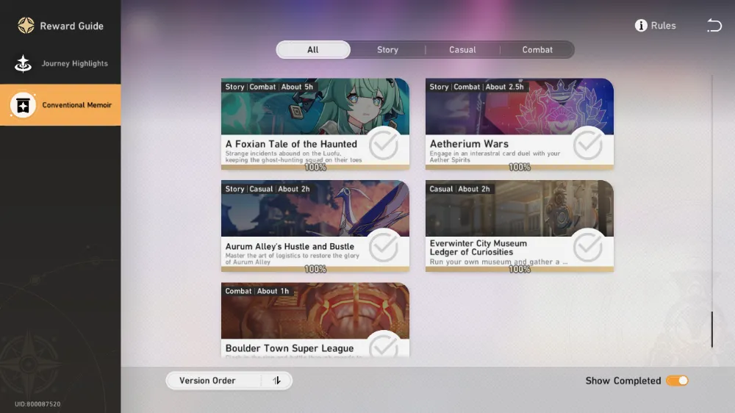735x413 pixels.
Task: Click completed checkmark on Aurum Alley's card
Action: pyautogui.click(x=384, y=246)
